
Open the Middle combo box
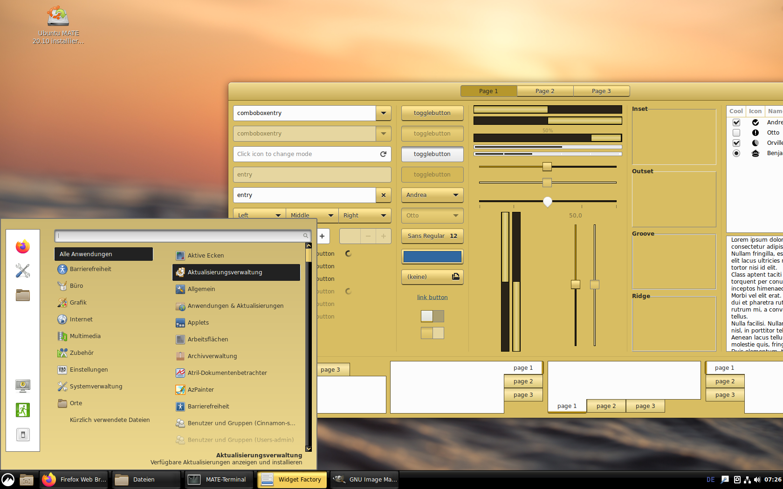(312, 215)
